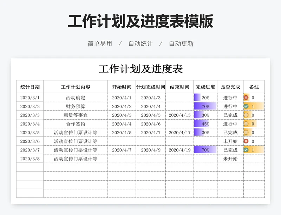This screenshot has height=215, width=281.
Task: Click the 租赁等事宜 task cell
Action: pyautogui.click(x=76, y=115)
